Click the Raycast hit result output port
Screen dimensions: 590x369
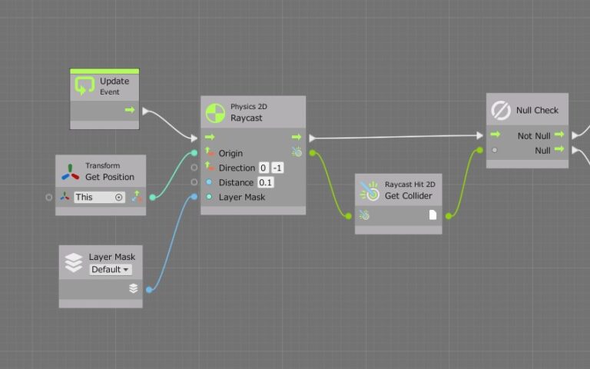[x=297, y=152]
